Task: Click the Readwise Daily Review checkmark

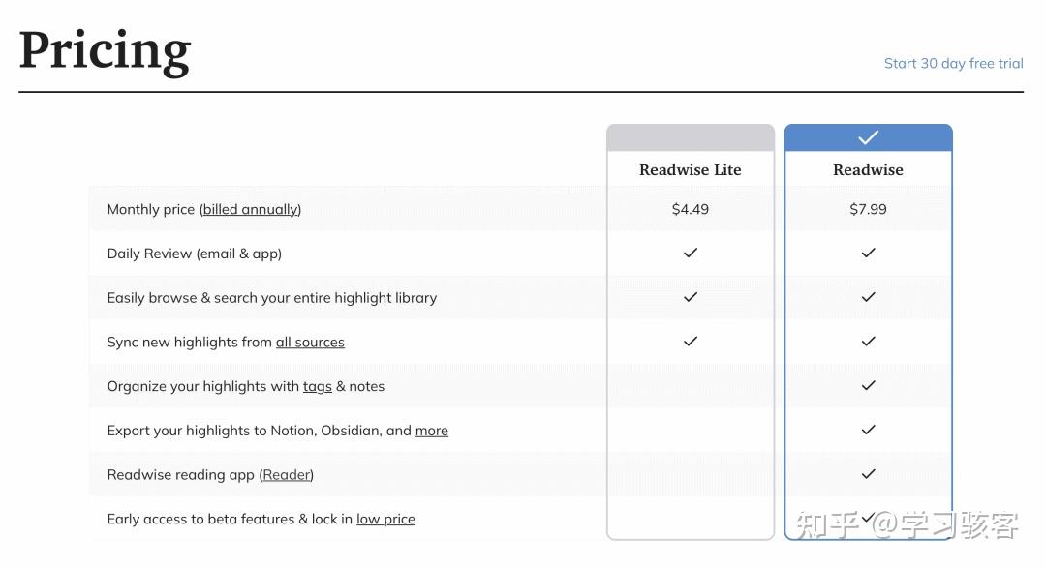Action: pos(868,253)
